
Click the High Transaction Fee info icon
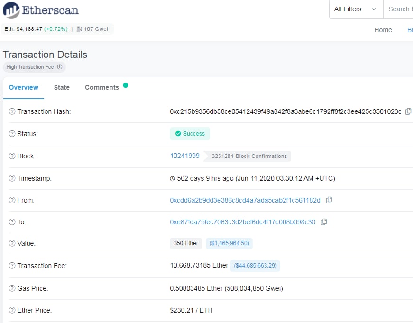point(60,67)
